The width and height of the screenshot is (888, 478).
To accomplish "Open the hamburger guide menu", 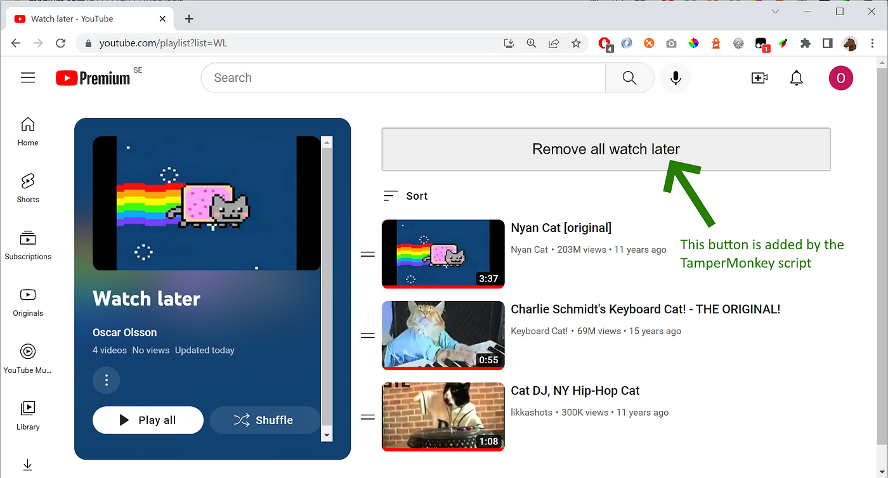I will 28,78.
